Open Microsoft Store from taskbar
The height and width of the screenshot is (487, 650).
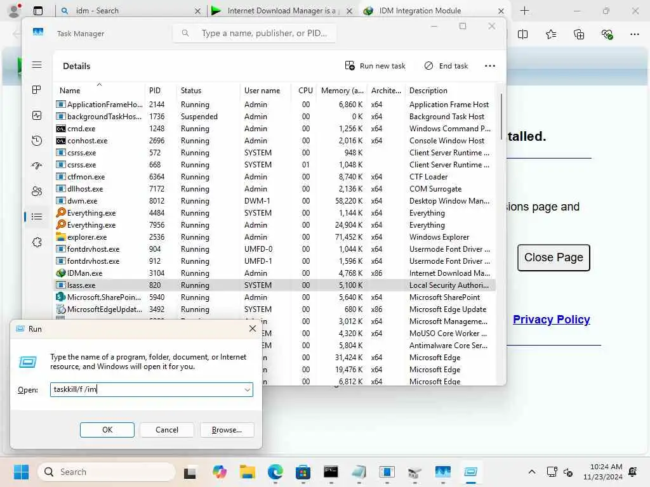pos(303,472)
